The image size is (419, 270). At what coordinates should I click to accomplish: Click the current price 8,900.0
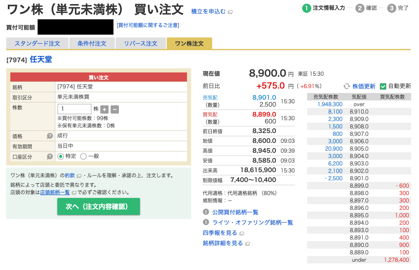pos(267,73)
